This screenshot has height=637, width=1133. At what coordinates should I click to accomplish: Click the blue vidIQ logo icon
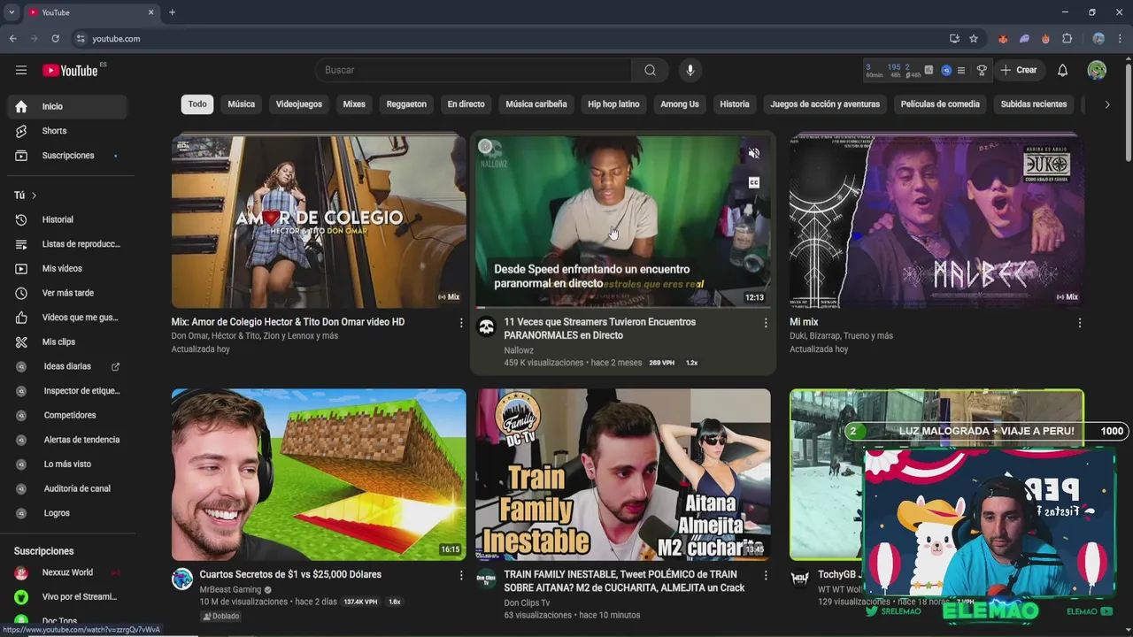945,70
